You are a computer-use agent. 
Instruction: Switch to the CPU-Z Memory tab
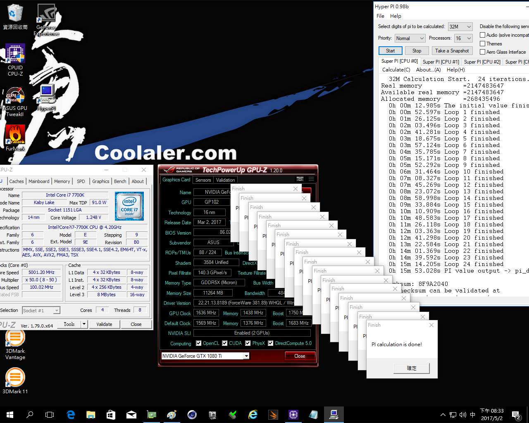coord(62,181)
